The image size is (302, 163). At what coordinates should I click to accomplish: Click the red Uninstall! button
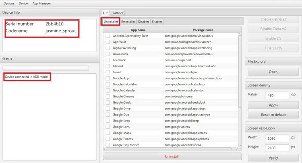click(x=172, y=157)
